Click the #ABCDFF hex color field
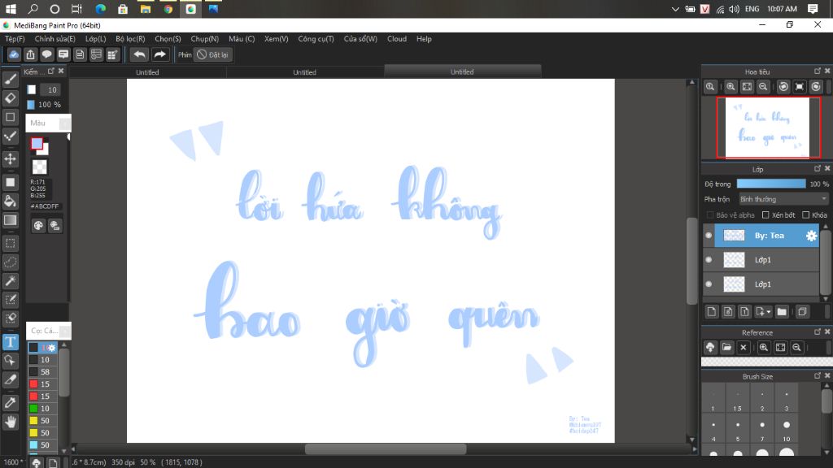833x468 pixels. pyautogui.click(x=45, y=206)
